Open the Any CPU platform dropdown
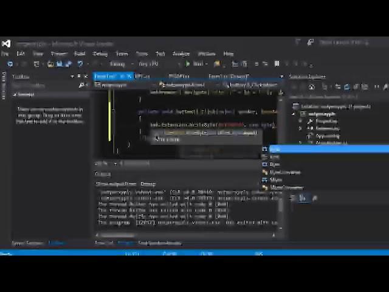The image size is (389, 292). pyautogui.click(x=159, y=64)
